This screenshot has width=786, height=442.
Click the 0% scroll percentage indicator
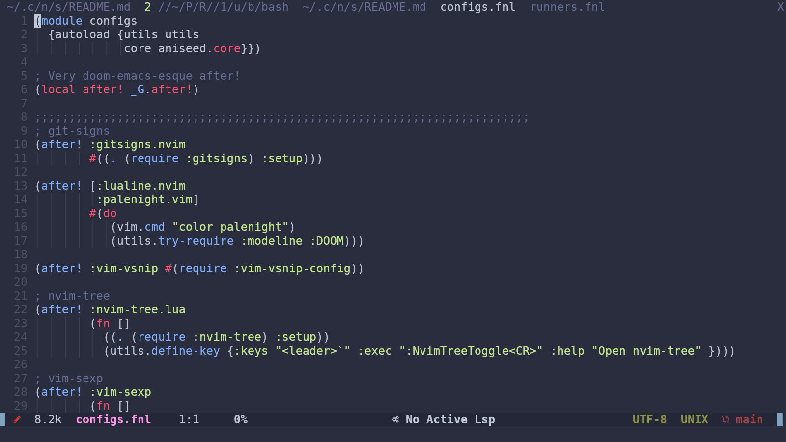click(241, 419)
